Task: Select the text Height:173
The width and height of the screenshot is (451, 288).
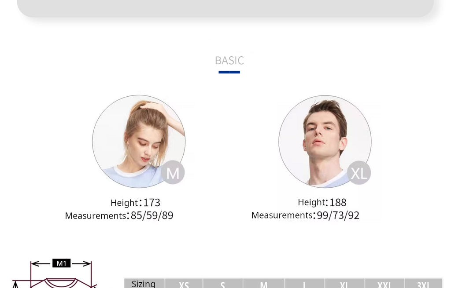Action: point(136,203)
